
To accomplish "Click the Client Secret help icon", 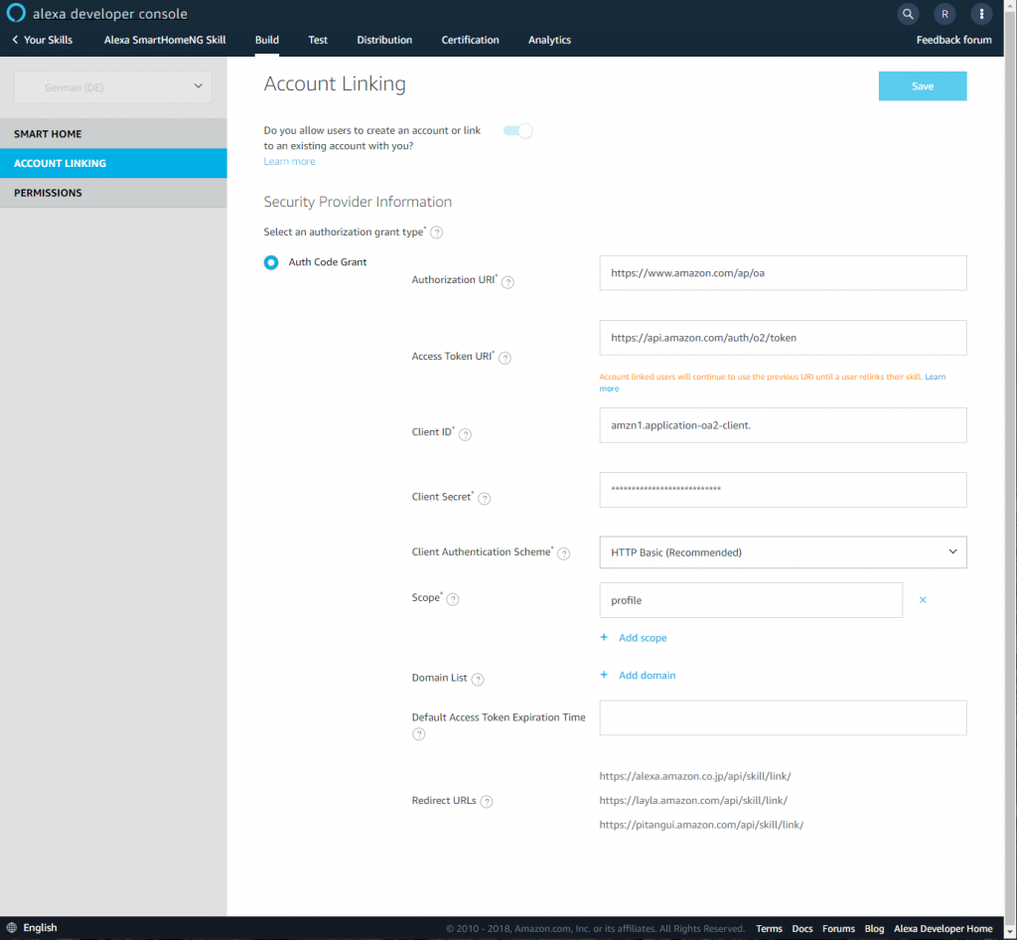I will point(484,498).
